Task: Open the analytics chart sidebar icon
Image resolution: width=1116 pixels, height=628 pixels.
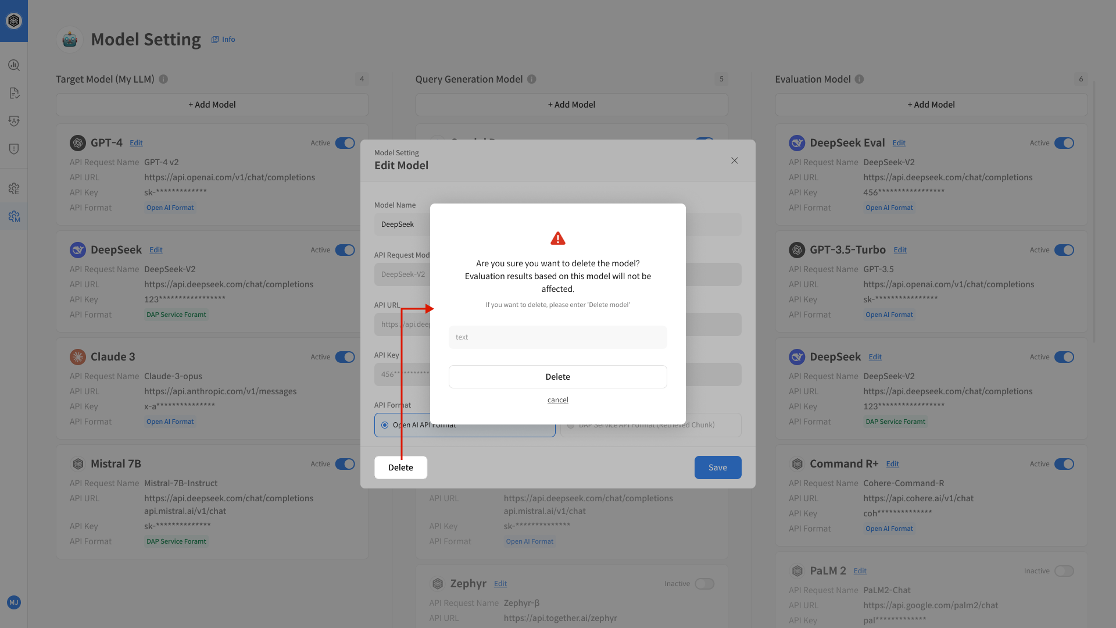Action: point(14,65)
